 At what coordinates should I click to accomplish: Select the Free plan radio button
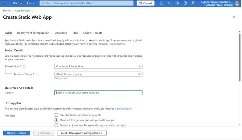click(x=56, y=115)
